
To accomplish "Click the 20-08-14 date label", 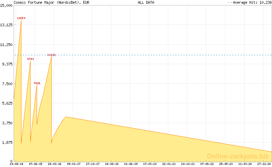I will pyautogui.click(x=16, y=164).
